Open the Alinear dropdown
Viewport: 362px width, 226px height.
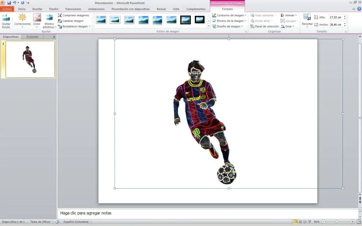click(x=289, y=15)
